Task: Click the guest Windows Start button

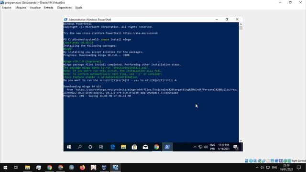Action: 69,147
